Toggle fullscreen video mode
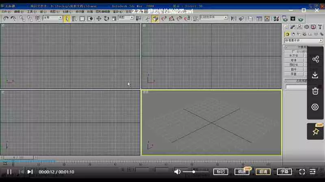 (x=302, y=172)
